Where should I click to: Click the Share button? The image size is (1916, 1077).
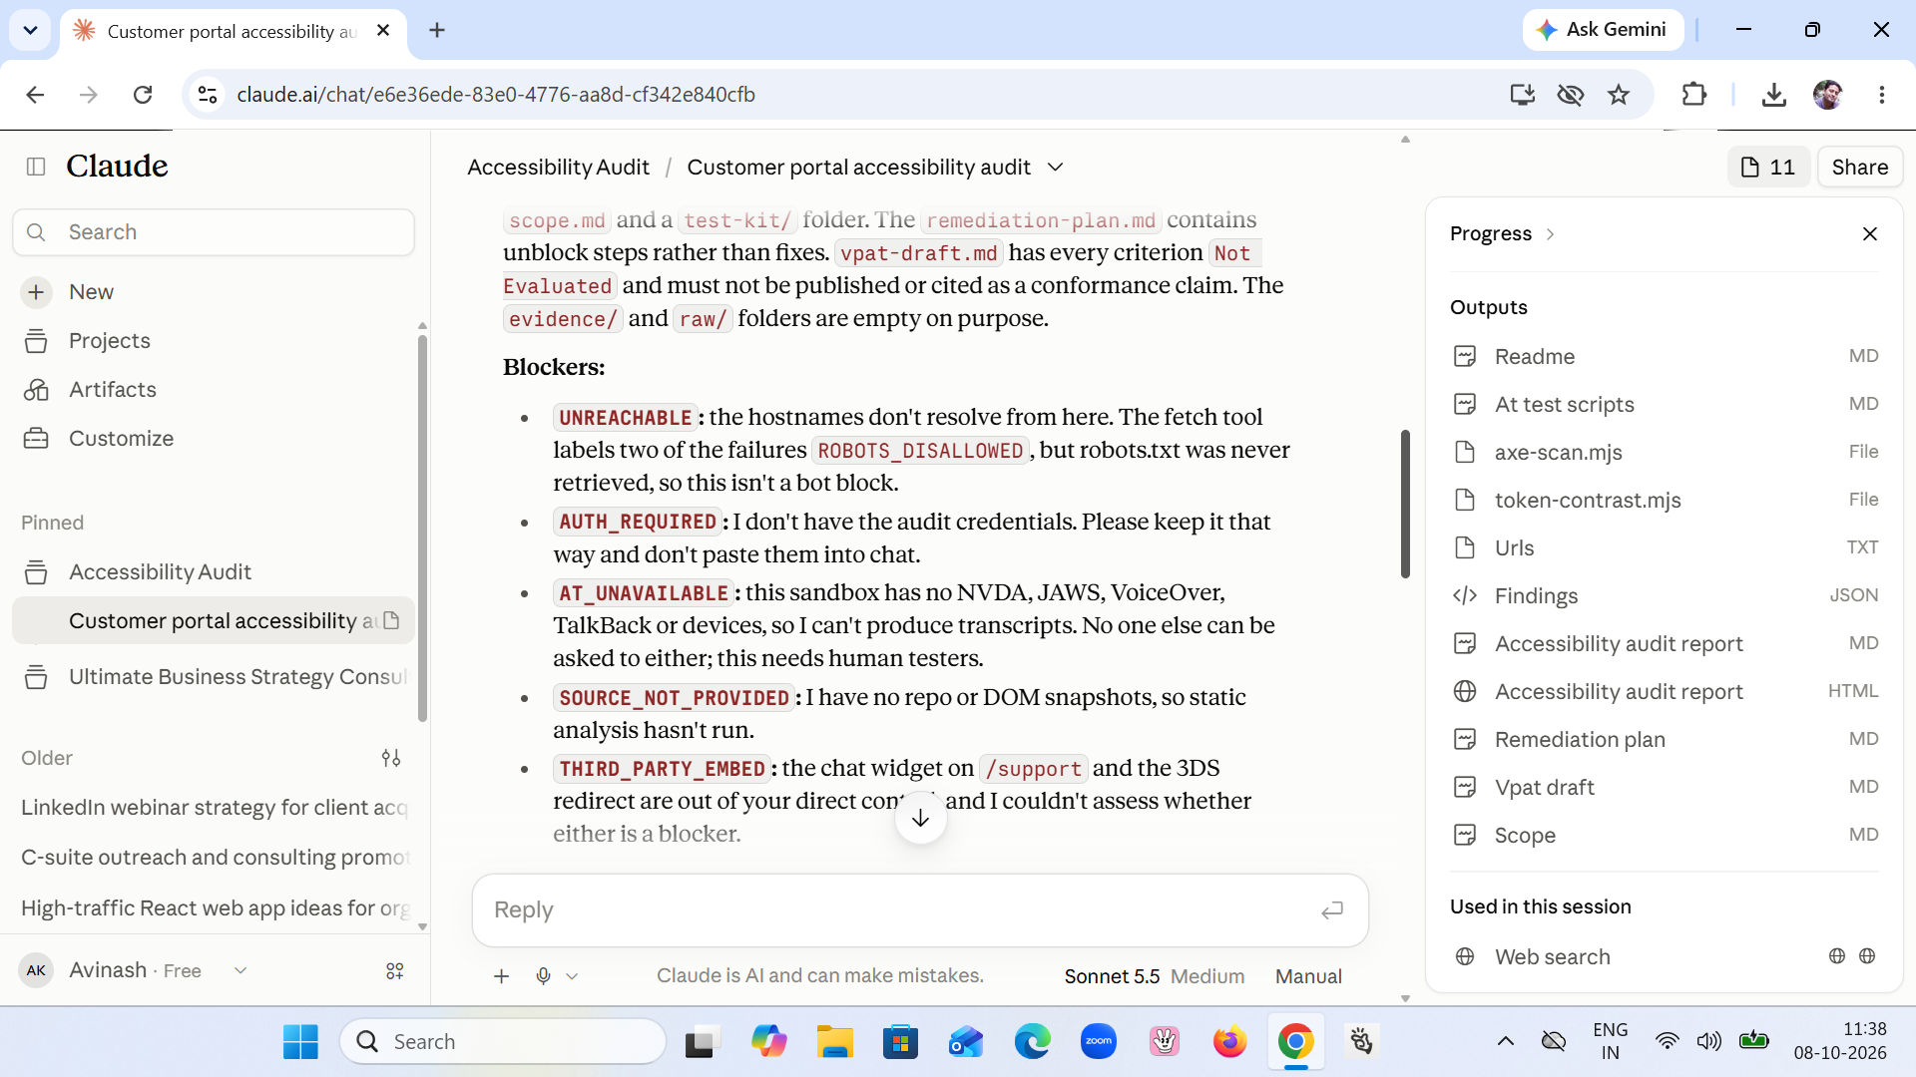click(1860, 168)
